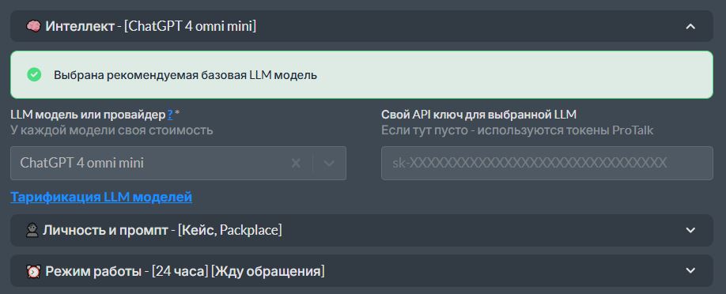Image resolution: width=726 pixels, height=294 pixels.
Task: Click the brain icon beside Интеллект
Action: [33, 26]
